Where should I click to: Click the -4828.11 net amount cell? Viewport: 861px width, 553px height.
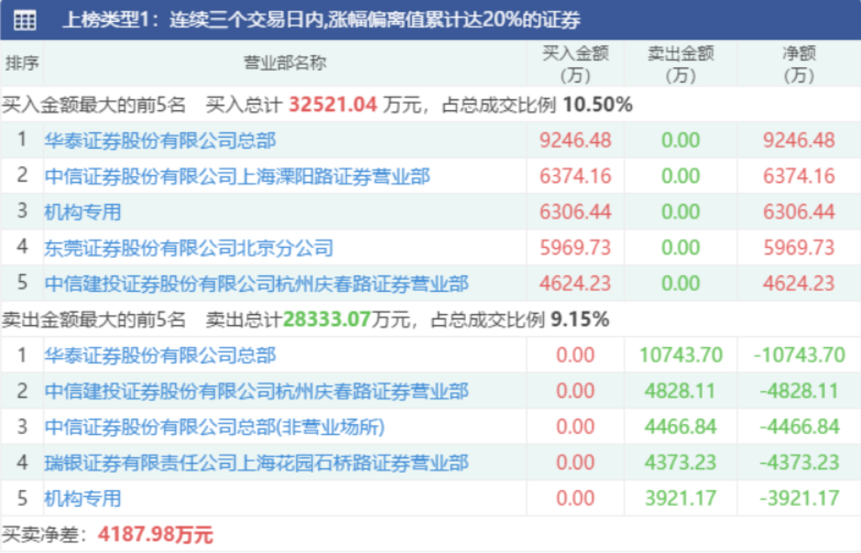[799, 391]
